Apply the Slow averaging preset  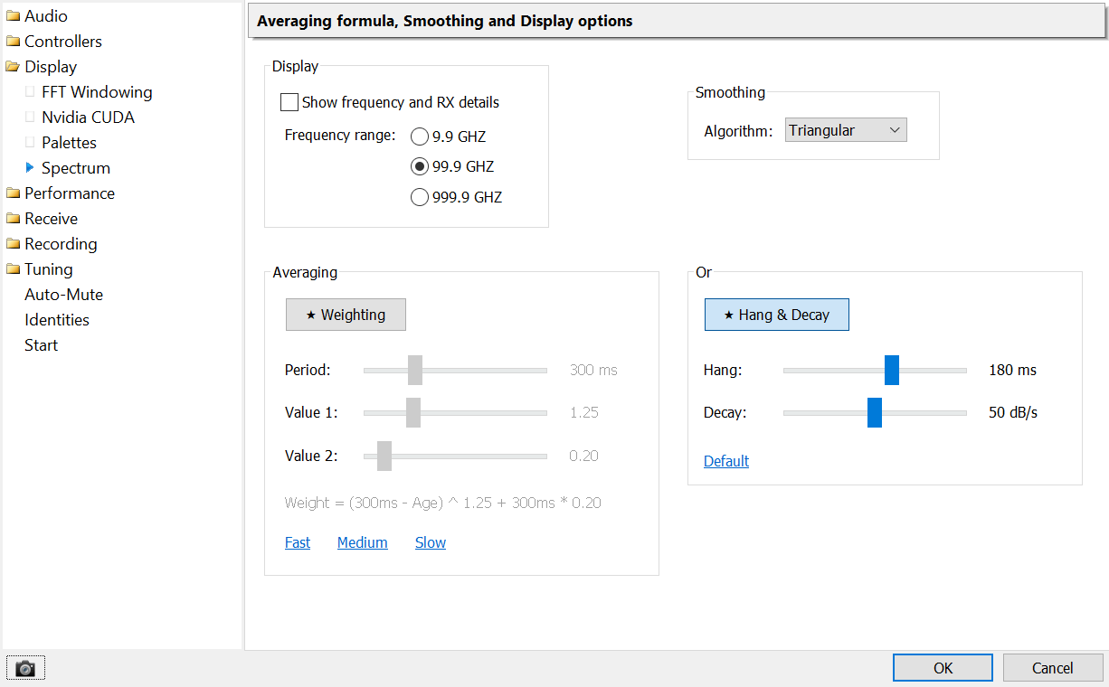click(431, 542)
